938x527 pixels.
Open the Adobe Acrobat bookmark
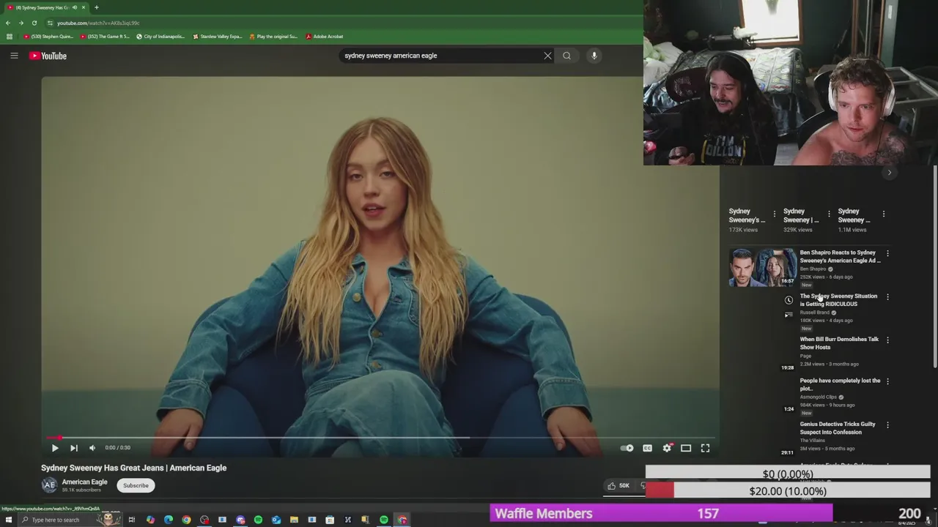(324, 36)
